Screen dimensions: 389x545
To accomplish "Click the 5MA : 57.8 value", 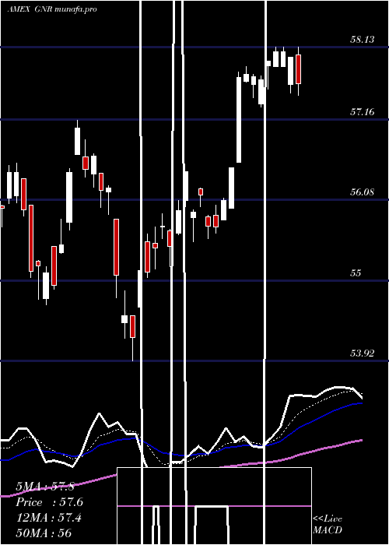I will 45,487.
